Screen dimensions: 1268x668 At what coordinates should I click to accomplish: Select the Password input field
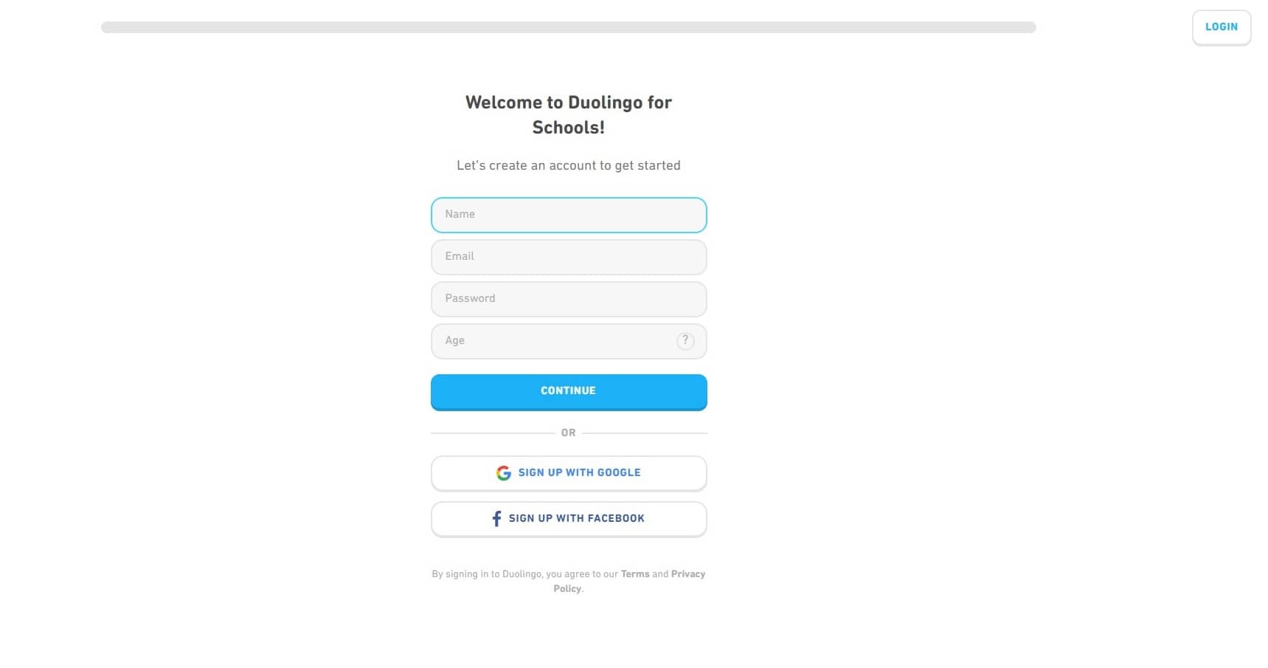pos(569,299)
